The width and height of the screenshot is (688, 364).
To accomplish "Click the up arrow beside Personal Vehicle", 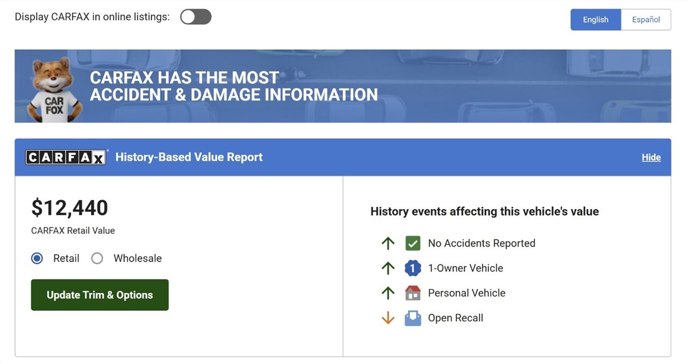I will (x=388, y=293).
